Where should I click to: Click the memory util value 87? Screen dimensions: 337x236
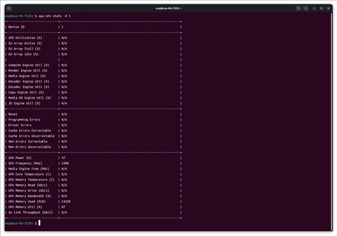63,207
